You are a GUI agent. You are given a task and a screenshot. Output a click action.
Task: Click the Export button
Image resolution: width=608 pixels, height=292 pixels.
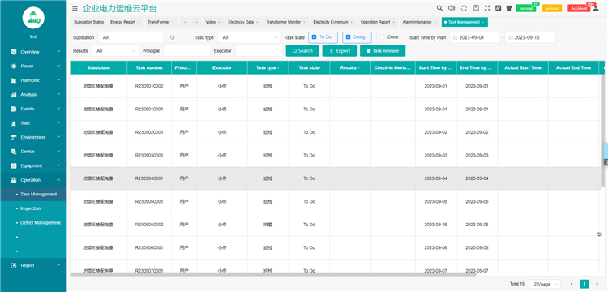point(340,51)
